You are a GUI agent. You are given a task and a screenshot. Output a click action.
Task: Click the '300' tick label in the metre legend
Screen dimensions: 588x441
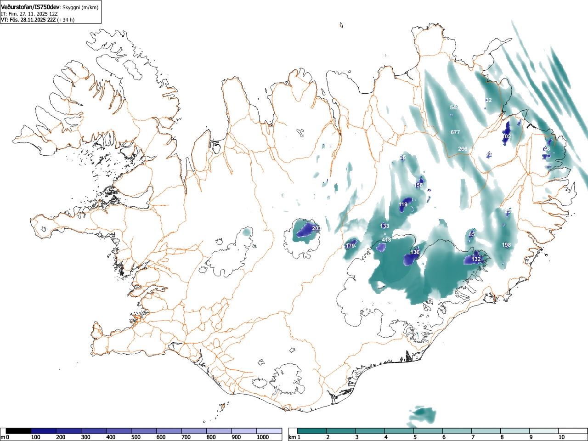pyautogui.click(x=86, y=437)
